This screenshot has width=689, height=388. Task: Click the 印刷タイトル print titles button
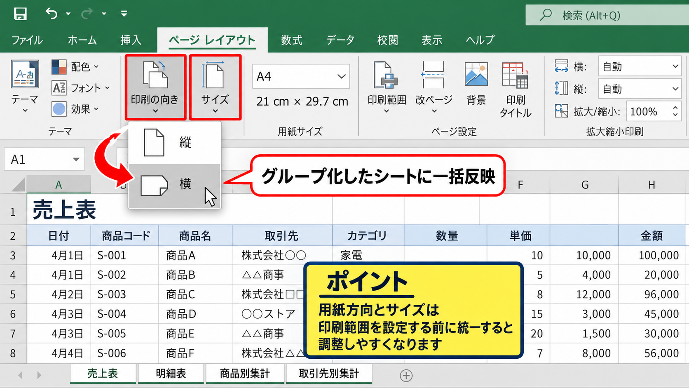[516, 89]
